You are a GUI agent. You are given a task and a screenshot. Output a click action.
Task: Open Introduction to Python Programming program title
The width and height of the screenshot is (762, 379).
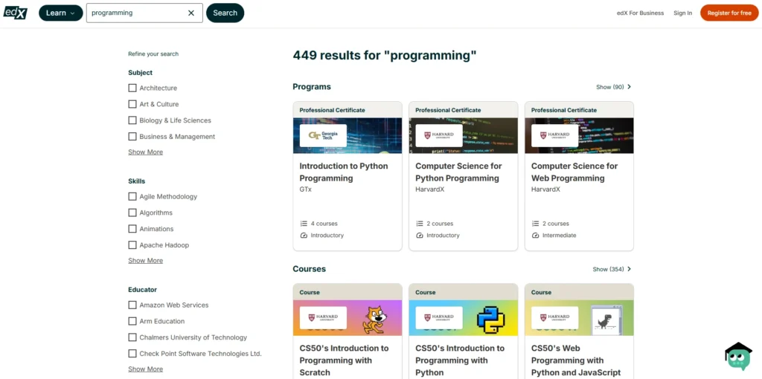click(344, 172)
